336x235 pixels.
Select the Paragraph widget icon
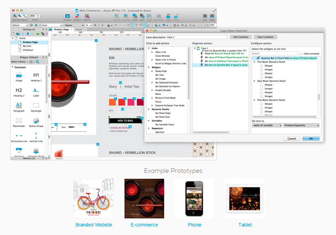pyautogui.click(x=19, y=106)
